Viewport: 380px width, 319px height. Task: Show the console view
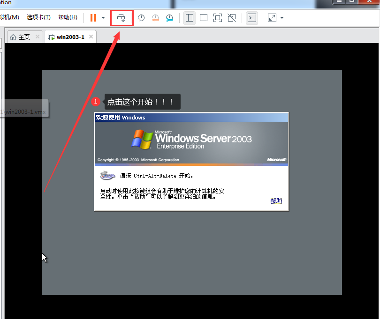(x=252, y=18)
